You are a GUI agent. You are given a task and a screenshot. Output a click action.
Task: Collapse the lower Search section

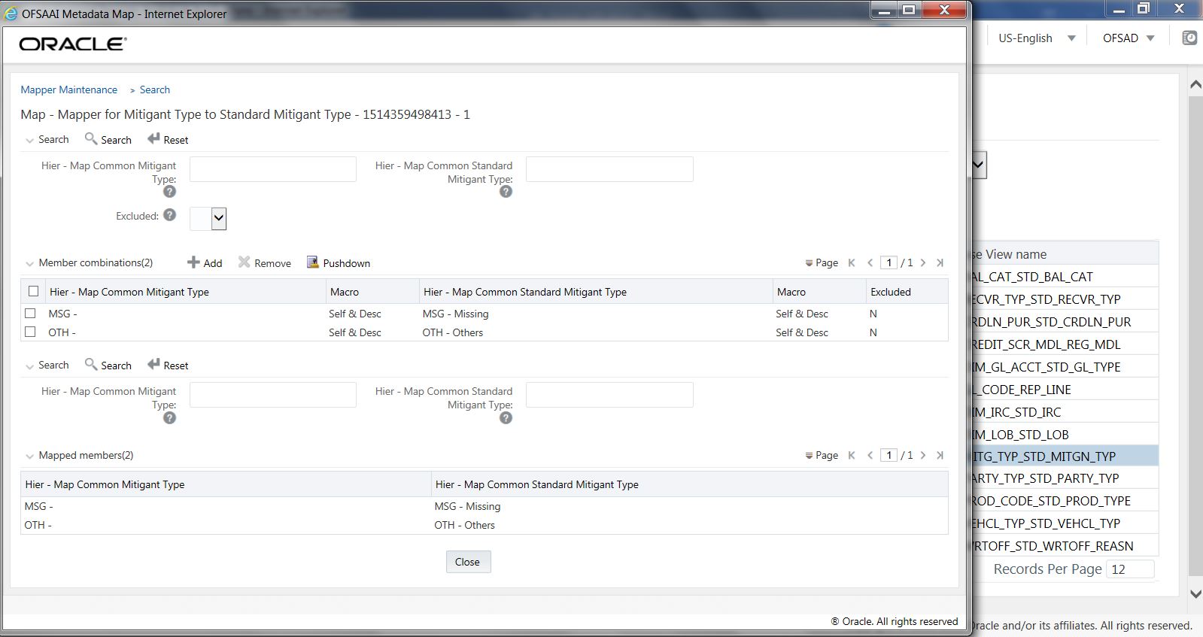pyautogui.click(x=30, y=366)
